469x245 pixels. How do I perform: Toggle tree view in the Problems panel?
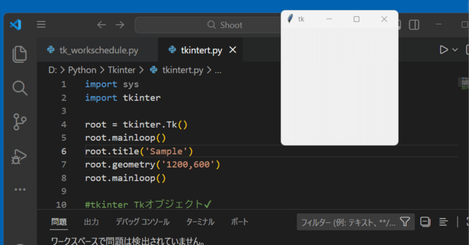(443, 222)
